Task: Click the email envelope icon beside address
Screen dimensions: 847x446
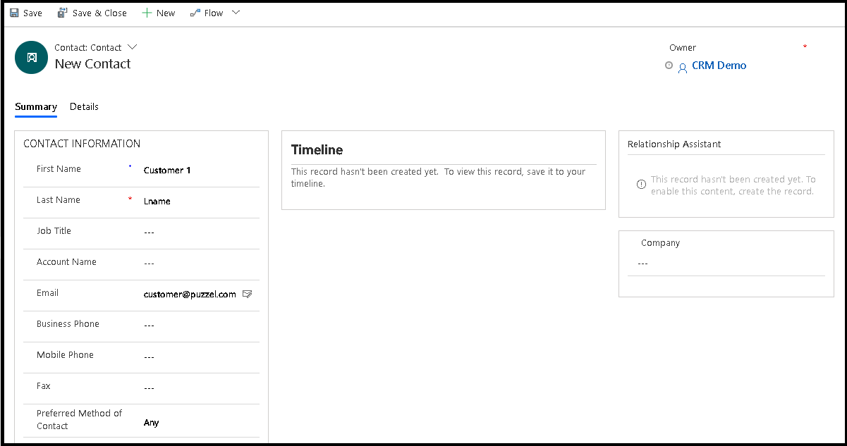Action: coord(247,294)
